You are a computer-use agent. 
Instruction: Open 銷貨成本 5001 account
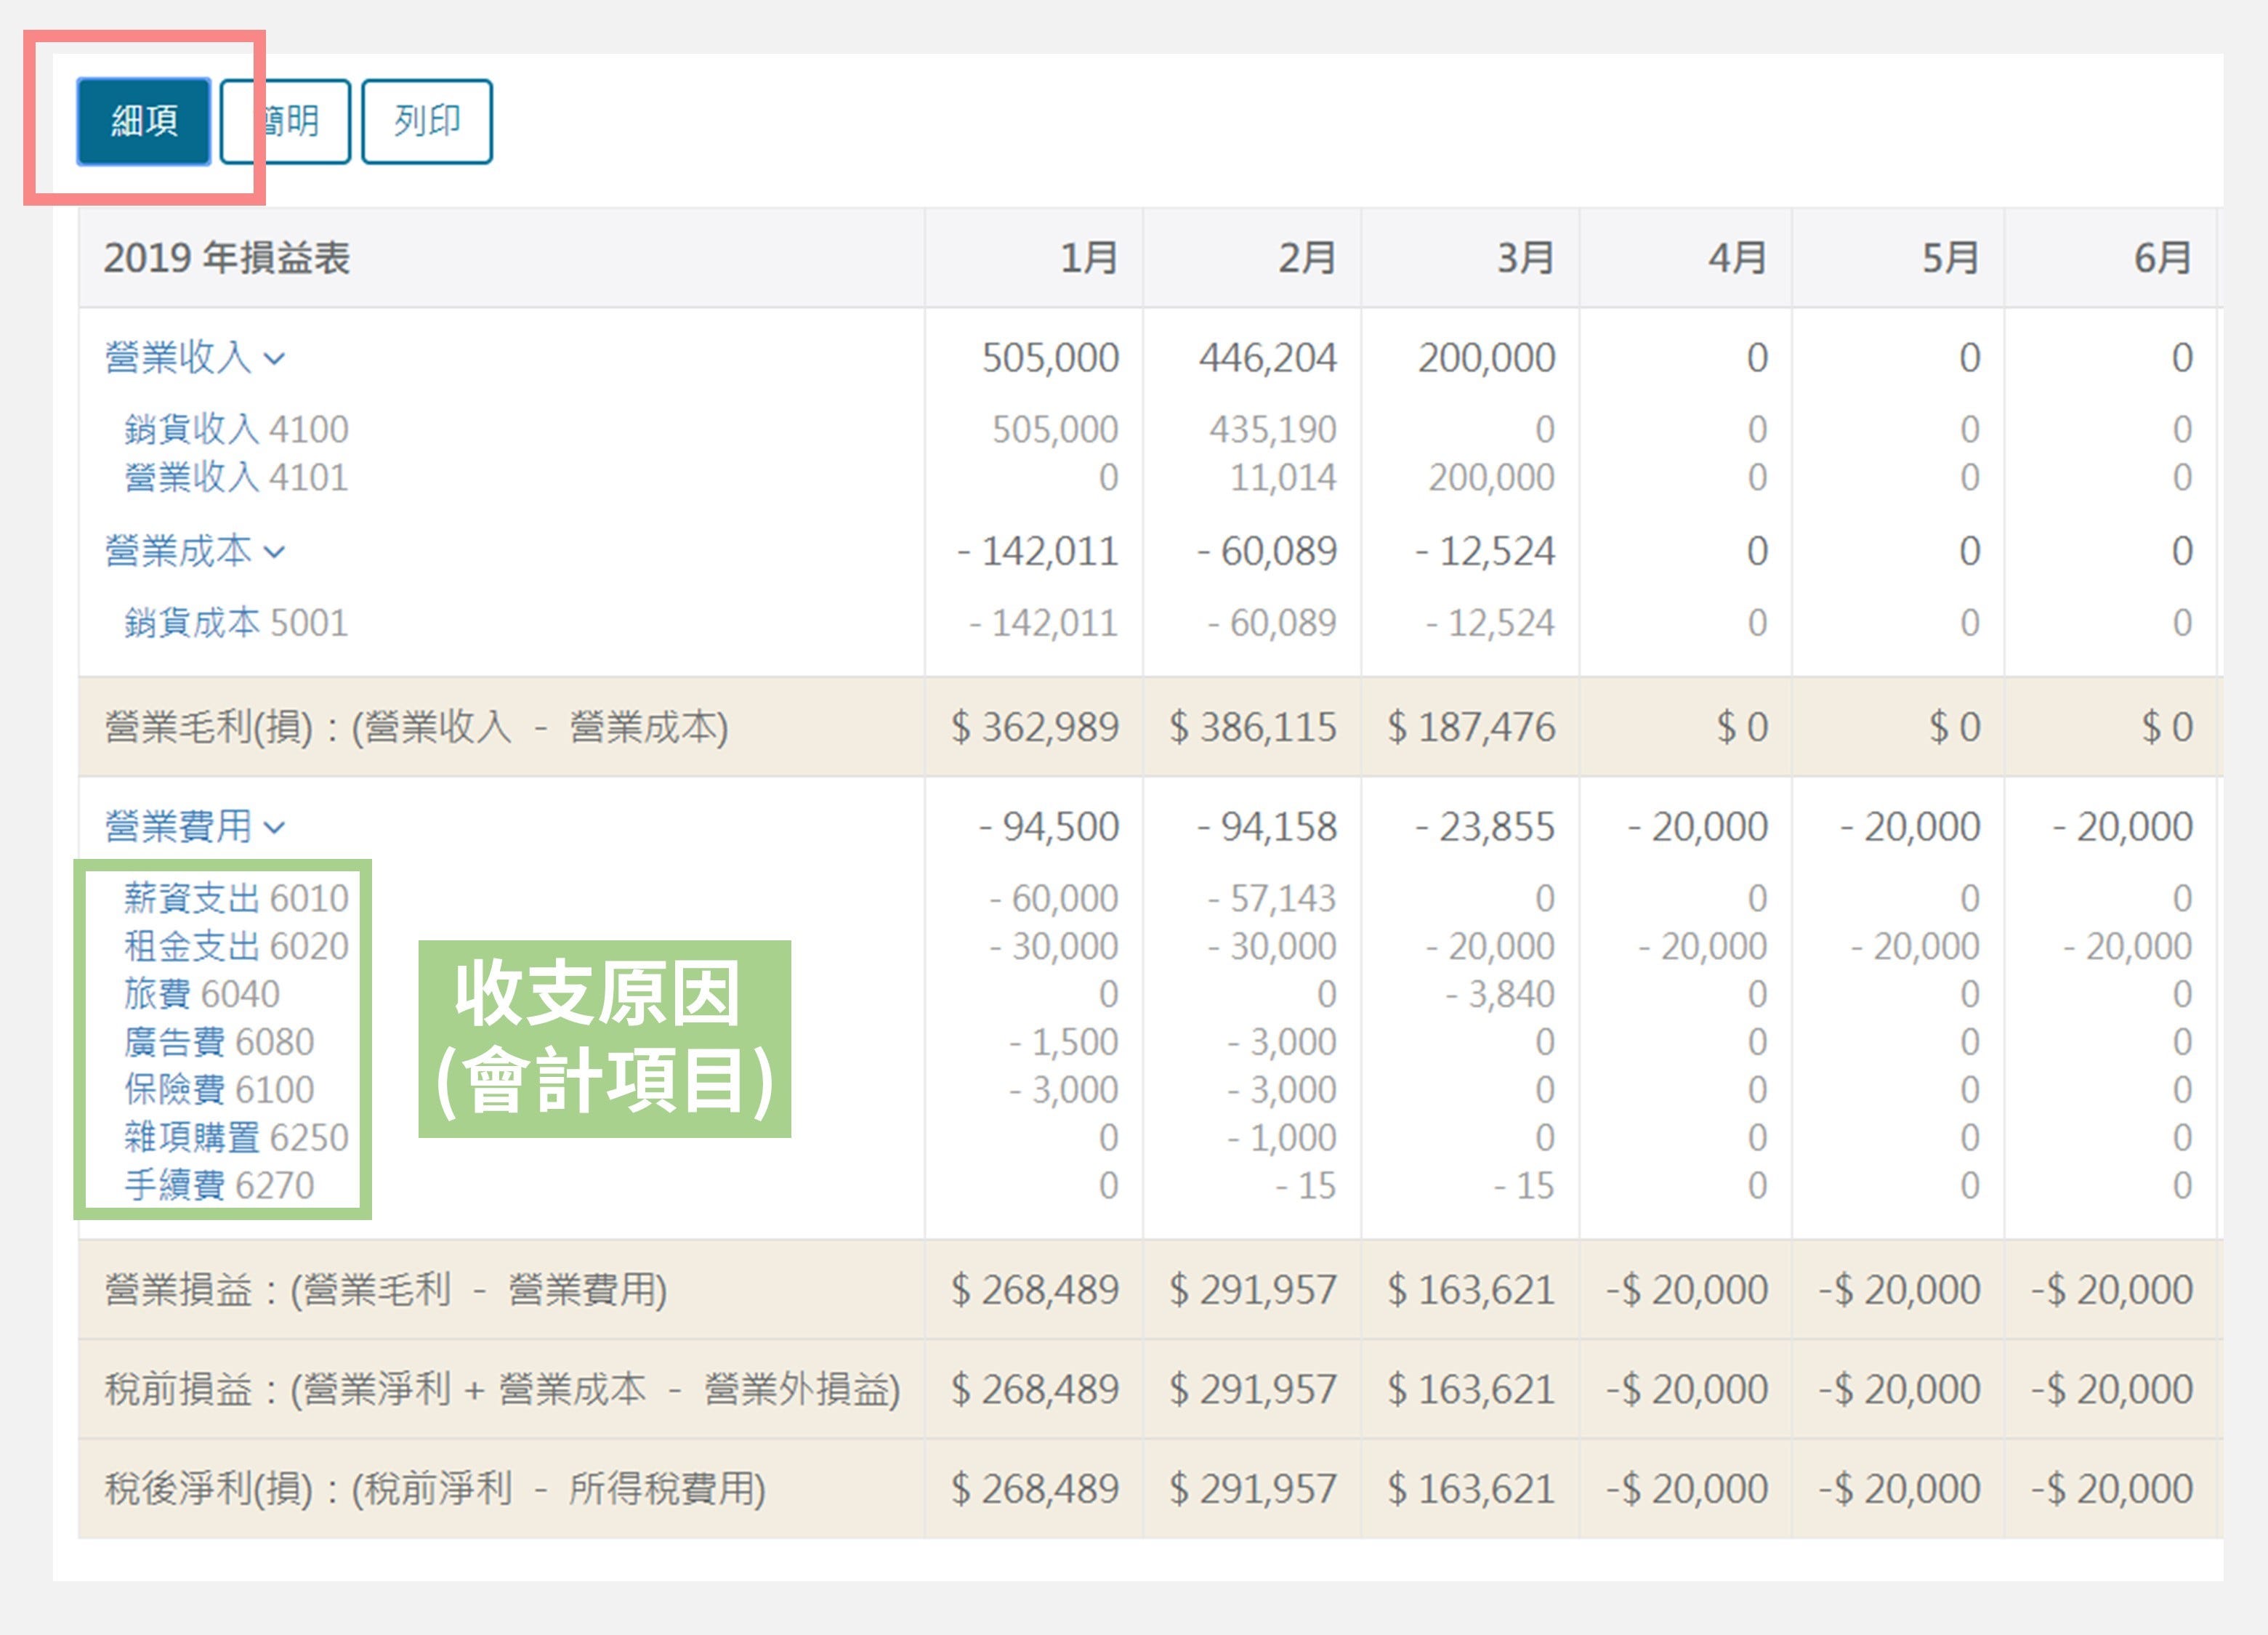[236, 622]
